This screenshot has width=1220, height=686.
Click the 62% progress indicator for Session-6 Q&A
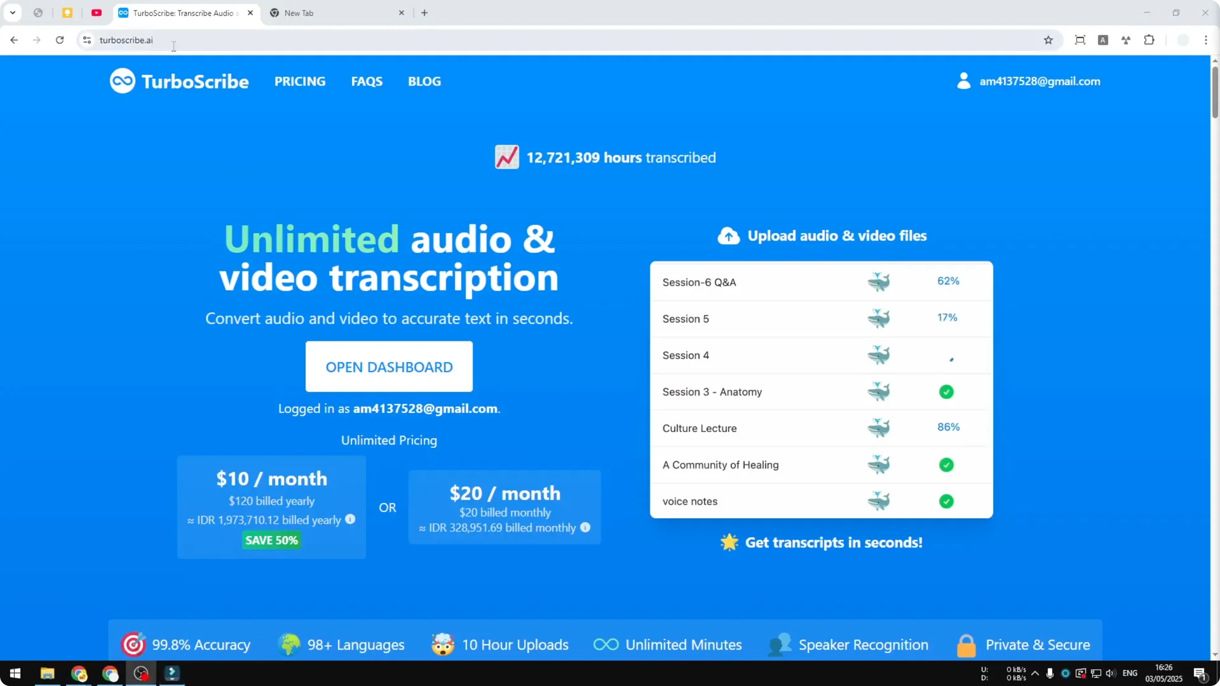(x=947, y=280)
